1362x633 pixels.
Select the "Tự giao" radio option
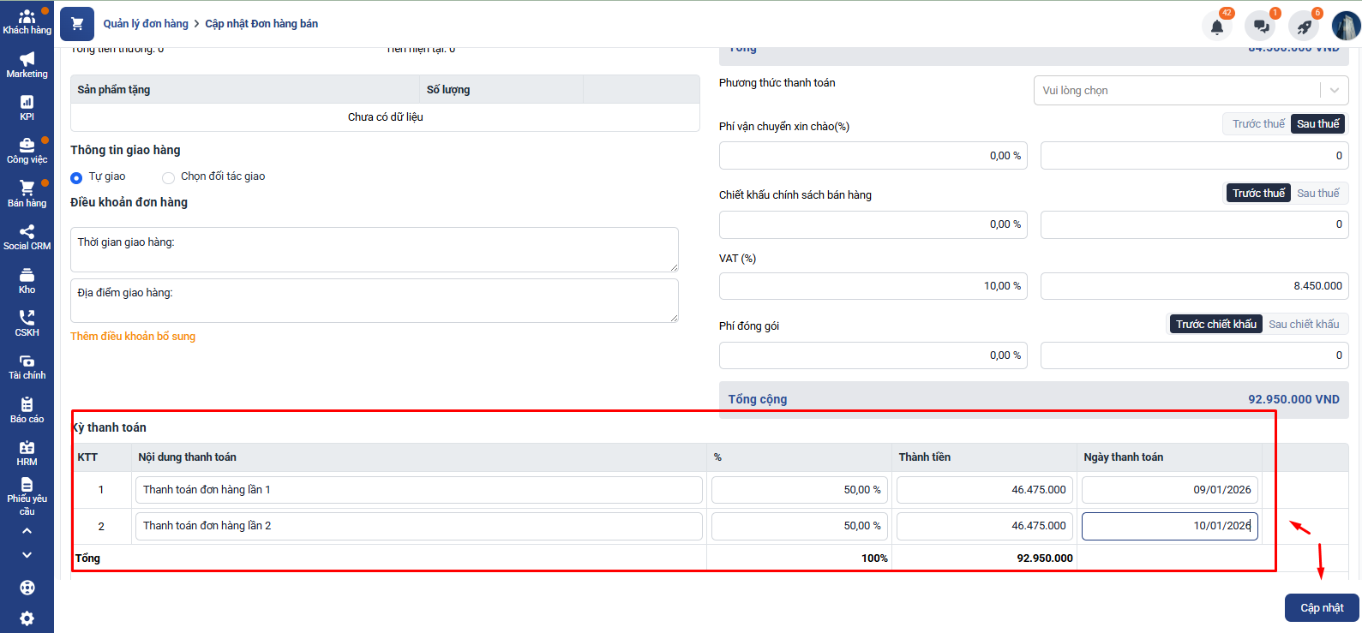(76, 177)
